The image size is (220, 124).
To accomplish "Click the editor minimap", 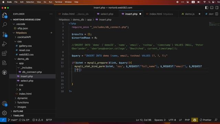I will tap(214, 24).
